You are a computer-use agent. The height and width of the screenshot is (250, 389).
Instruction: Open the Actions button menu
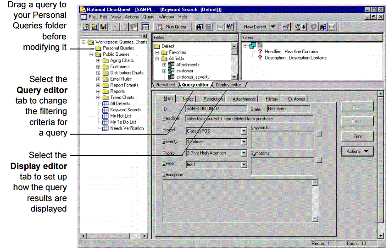click(x=357, y=151)
